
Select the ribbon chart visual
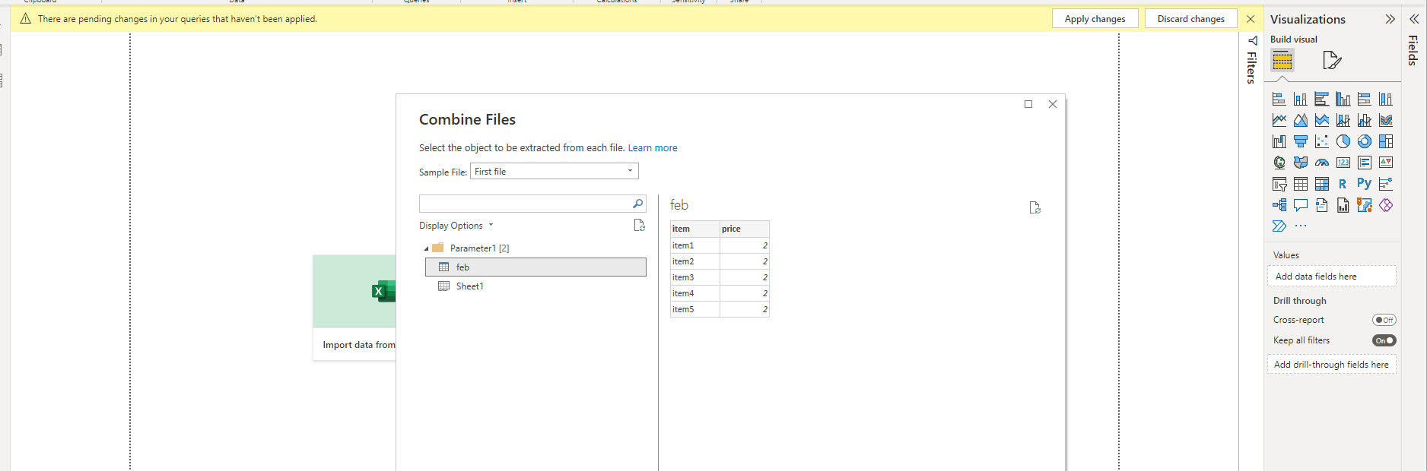pos(1386,120)
